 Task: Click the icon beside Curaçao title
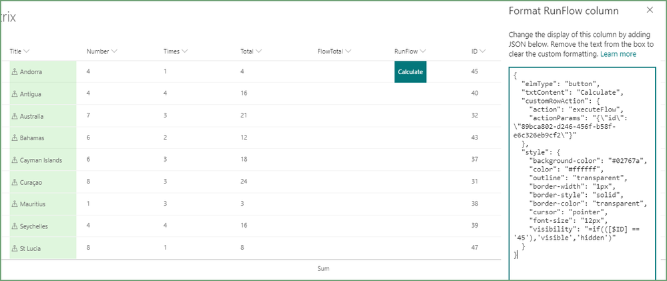click(x=15, y=182)
